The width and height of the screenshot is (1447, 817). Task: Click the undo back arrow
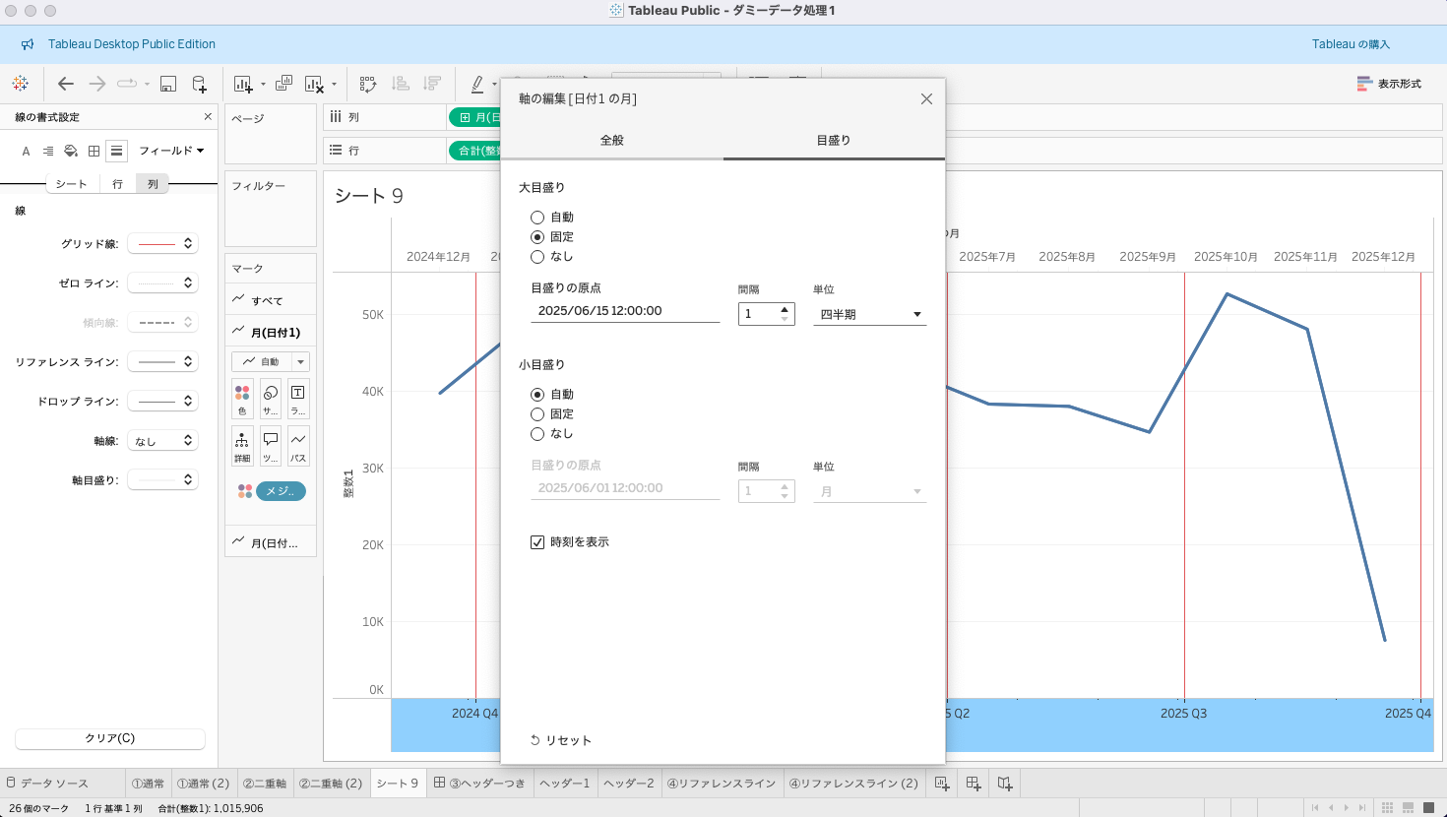click(66, 84)
